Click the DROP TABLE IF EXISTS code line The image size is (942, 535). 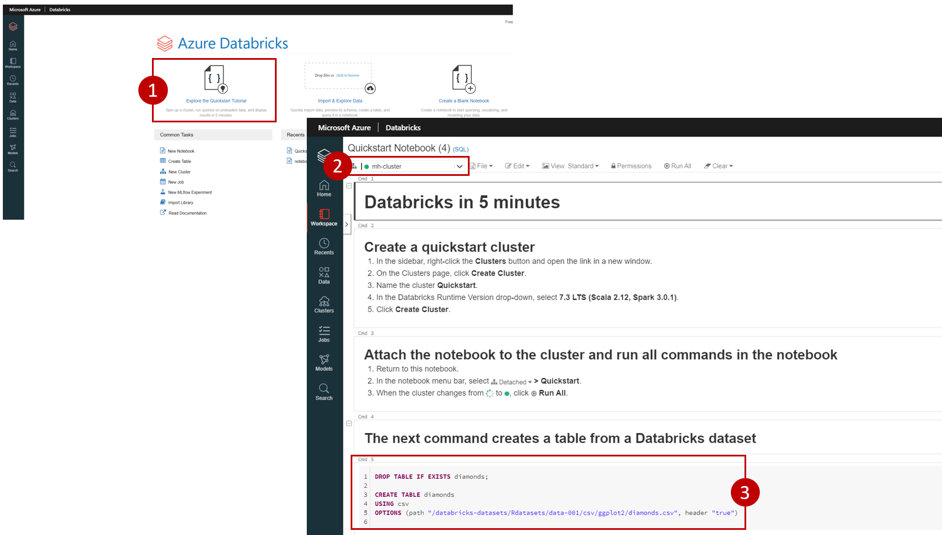pyautogui.click(x=431, y=477)
